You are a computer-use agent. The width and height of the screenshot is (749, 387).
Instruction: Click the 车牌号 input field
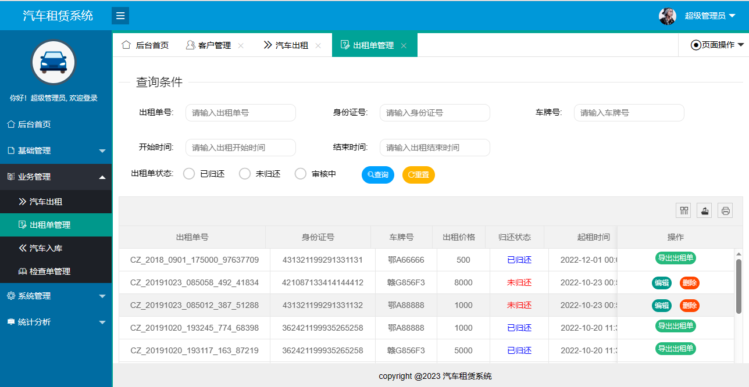pyautogui.click(x=629, y=113)
